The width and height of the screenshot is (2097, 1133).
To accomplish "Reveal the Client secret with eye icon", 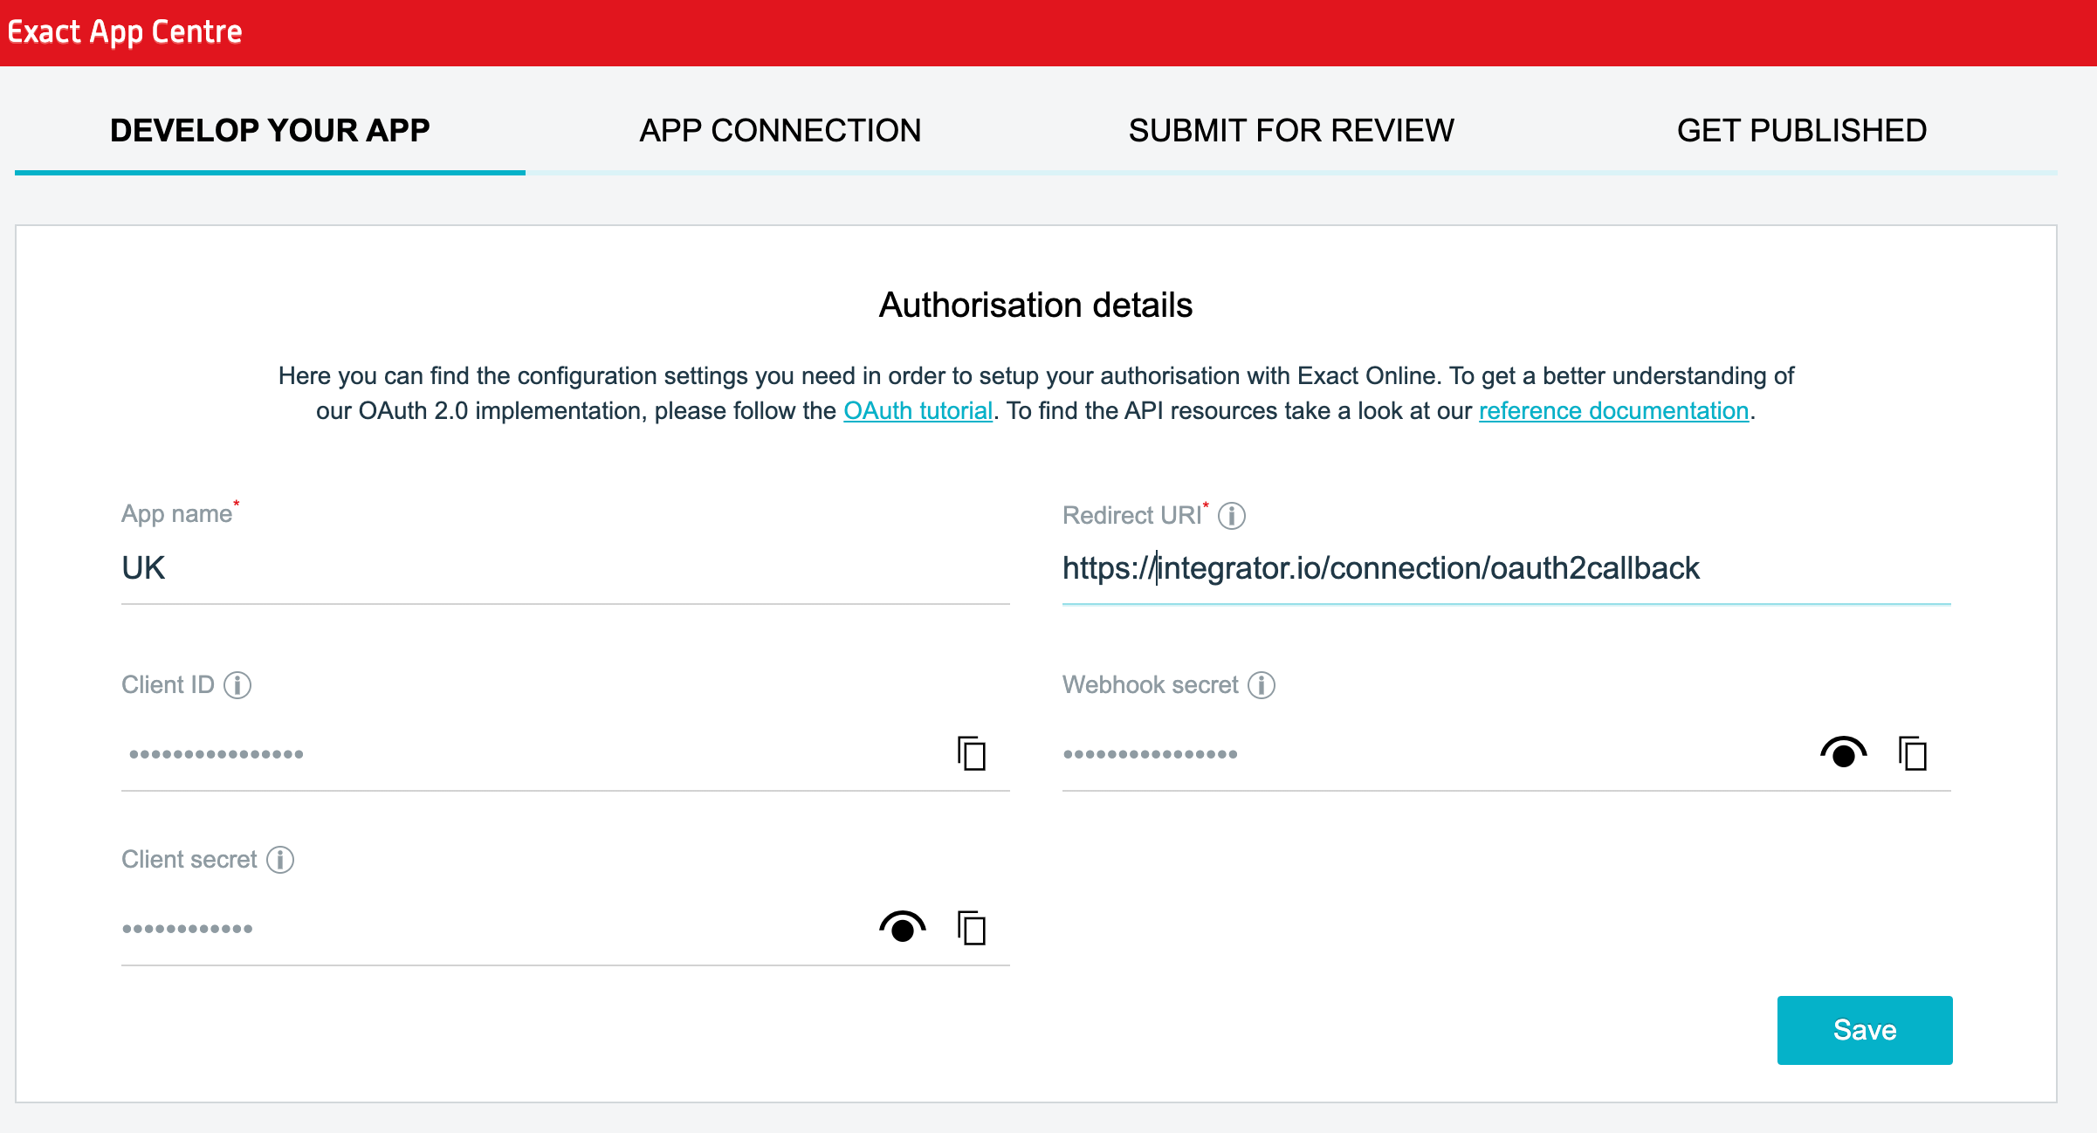I will click(902, 927).
